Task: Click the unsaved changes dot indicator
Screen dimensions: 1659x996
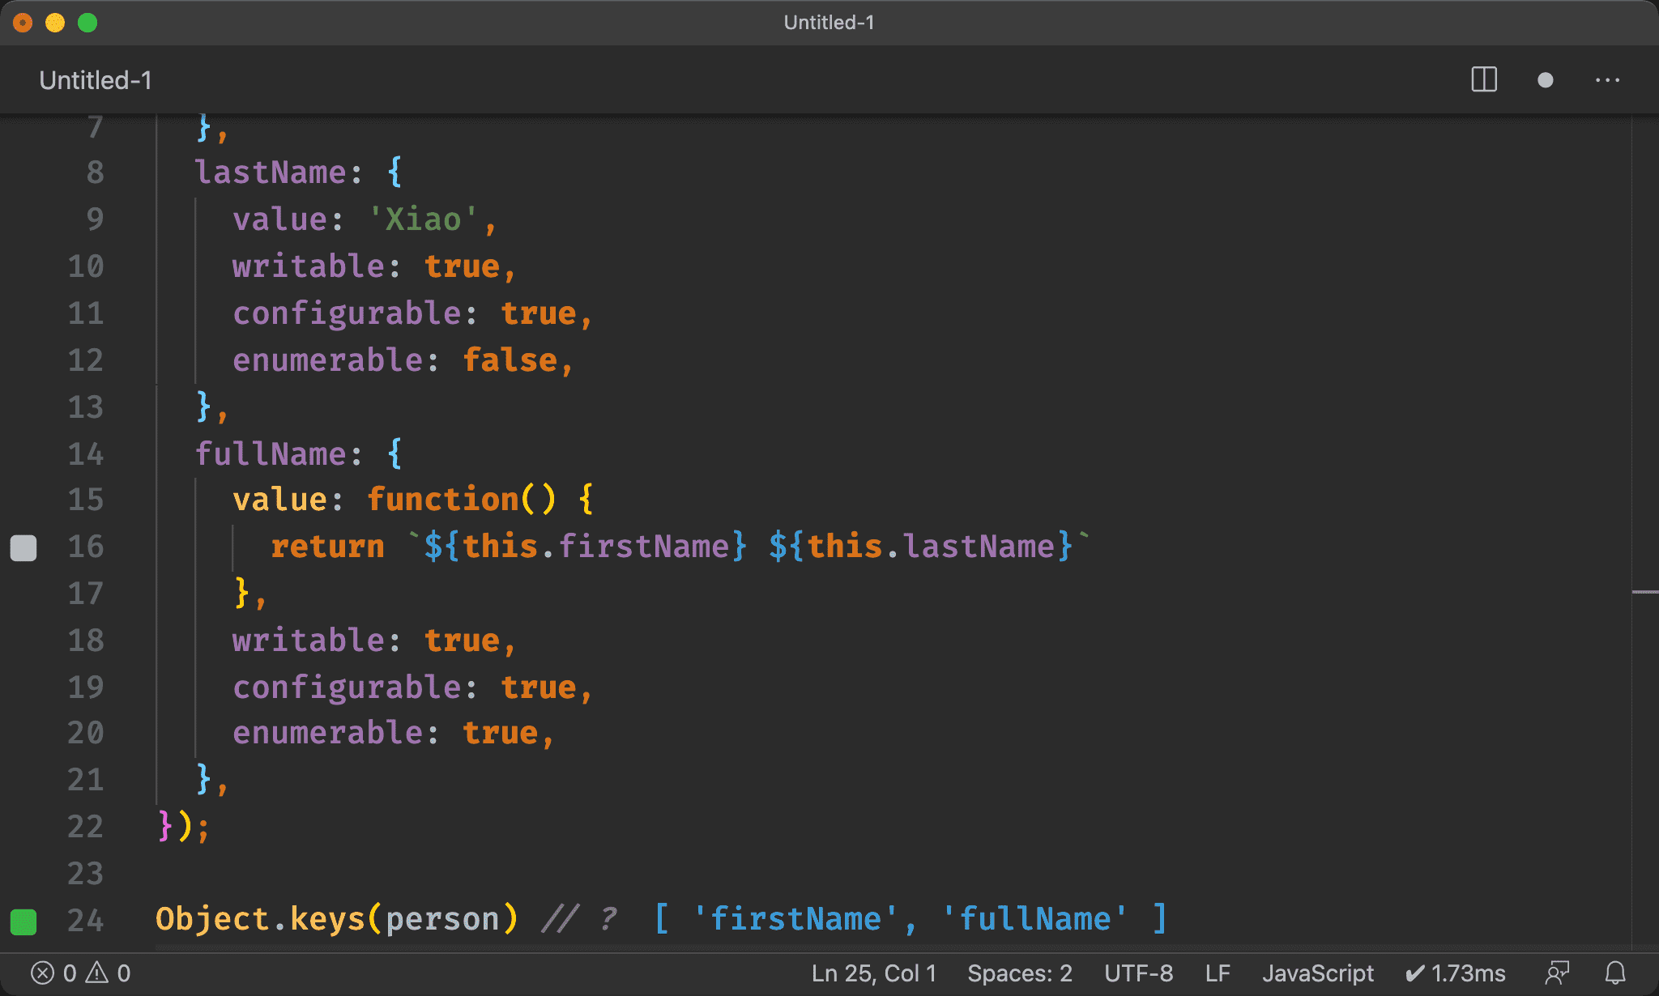Action: coord(1545,80)
